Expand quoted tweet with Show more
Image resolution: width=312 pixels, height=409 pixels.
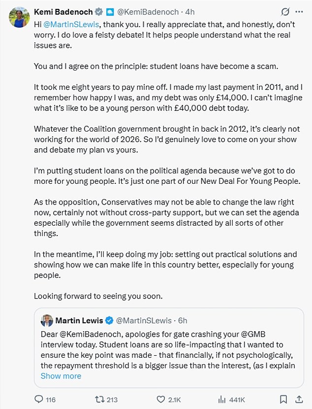click(x=61, y=376)
